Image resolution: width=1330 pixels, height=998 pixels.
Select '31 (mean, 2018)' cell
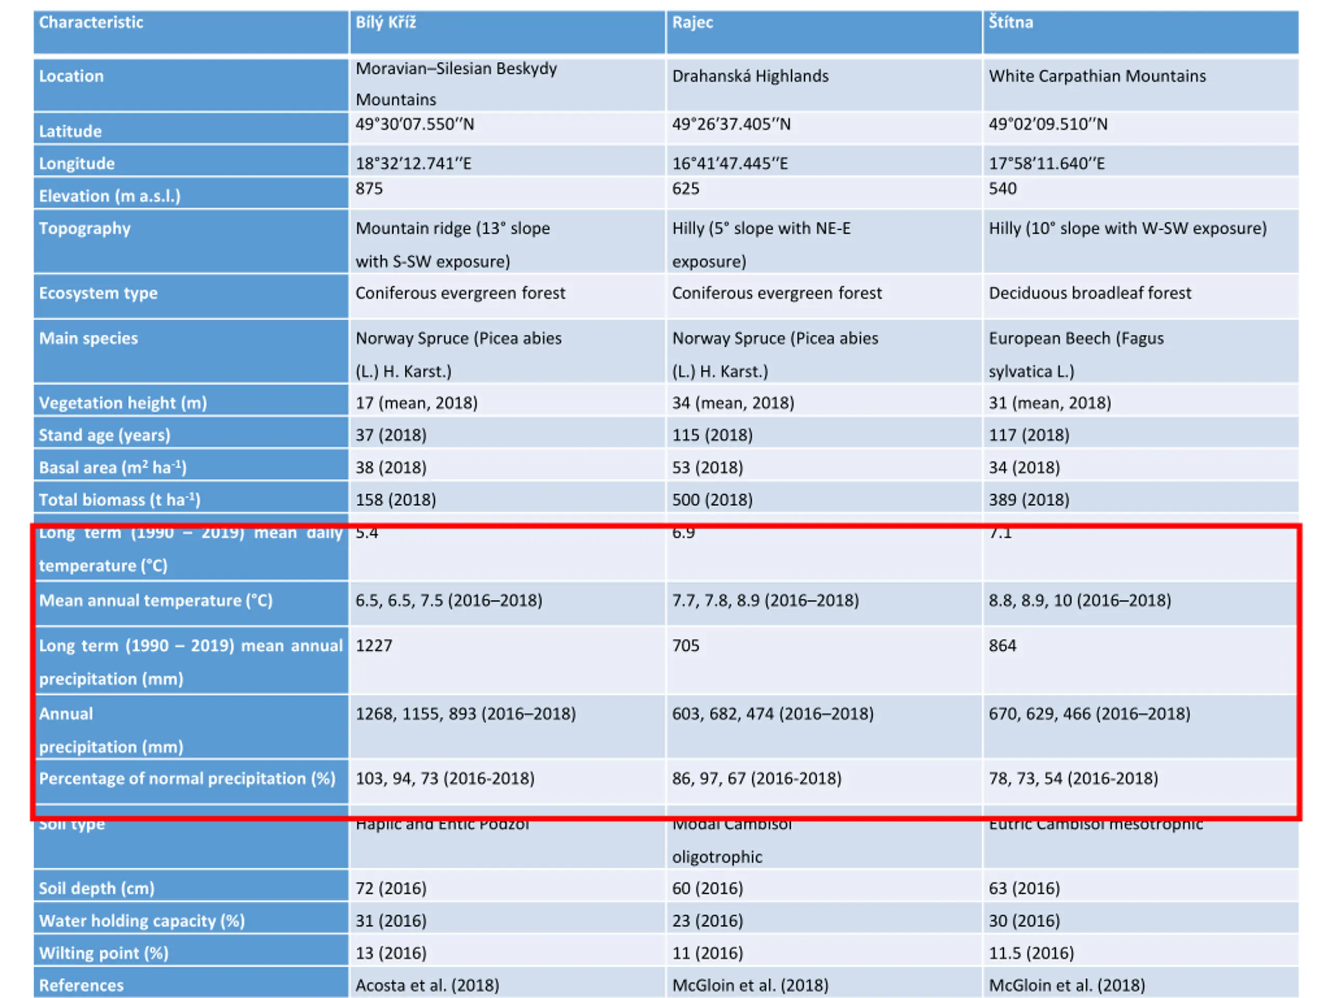(x=1140, y=400)
